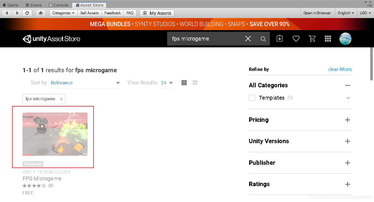Click the unity Asset Store logo

coord(51,39)
